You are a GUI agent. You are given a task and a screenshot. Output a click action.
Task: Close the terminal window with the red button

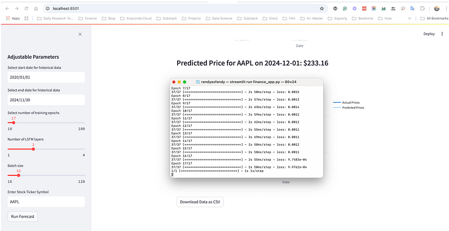coord(174,82)
